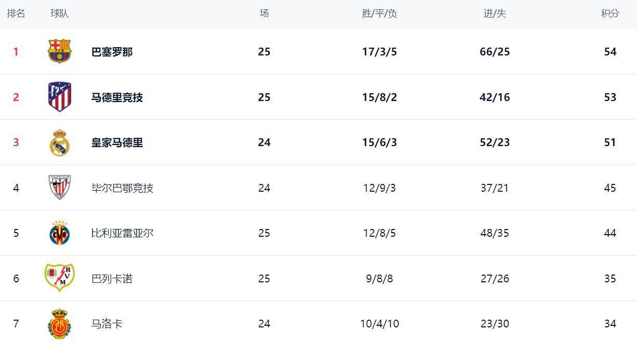Click the 球队 column header
This screenshot has height=344, width=637.
pyautogui.click(x=60, y=13)
